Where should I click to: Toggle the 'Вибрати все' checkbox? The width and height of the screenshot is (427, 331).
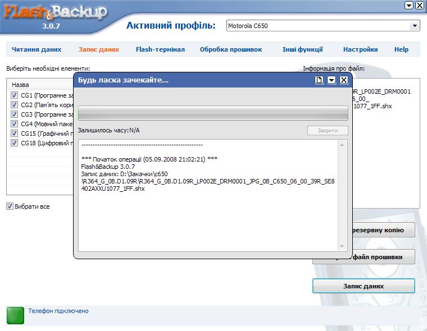(10, 206)
